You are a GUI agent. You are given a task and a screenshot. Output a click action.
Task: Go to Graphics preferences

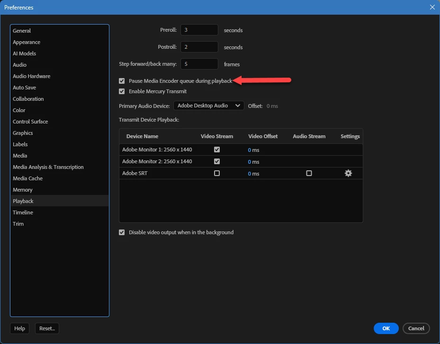60,133
